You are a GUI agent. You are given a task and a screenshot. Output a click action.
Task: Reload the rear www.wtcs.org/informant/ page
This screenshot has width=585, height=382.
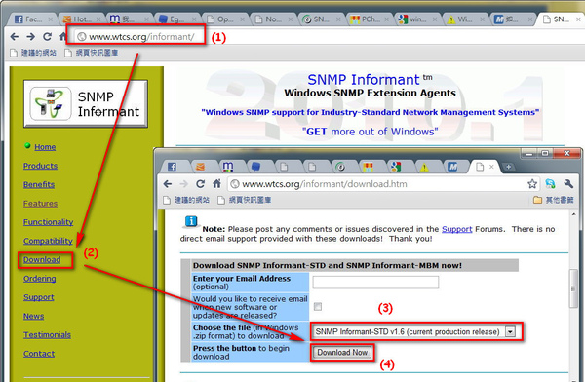pos(47,37)
